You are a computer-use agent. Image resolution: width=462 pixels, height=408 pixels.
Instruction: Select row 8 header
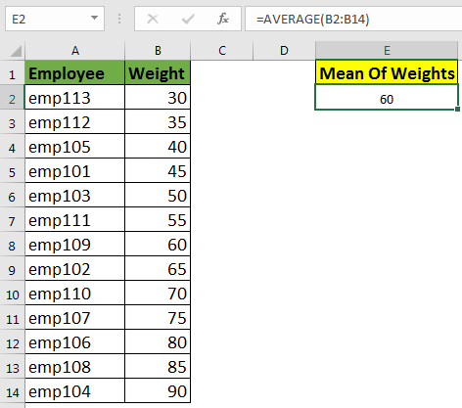point(12,246)
